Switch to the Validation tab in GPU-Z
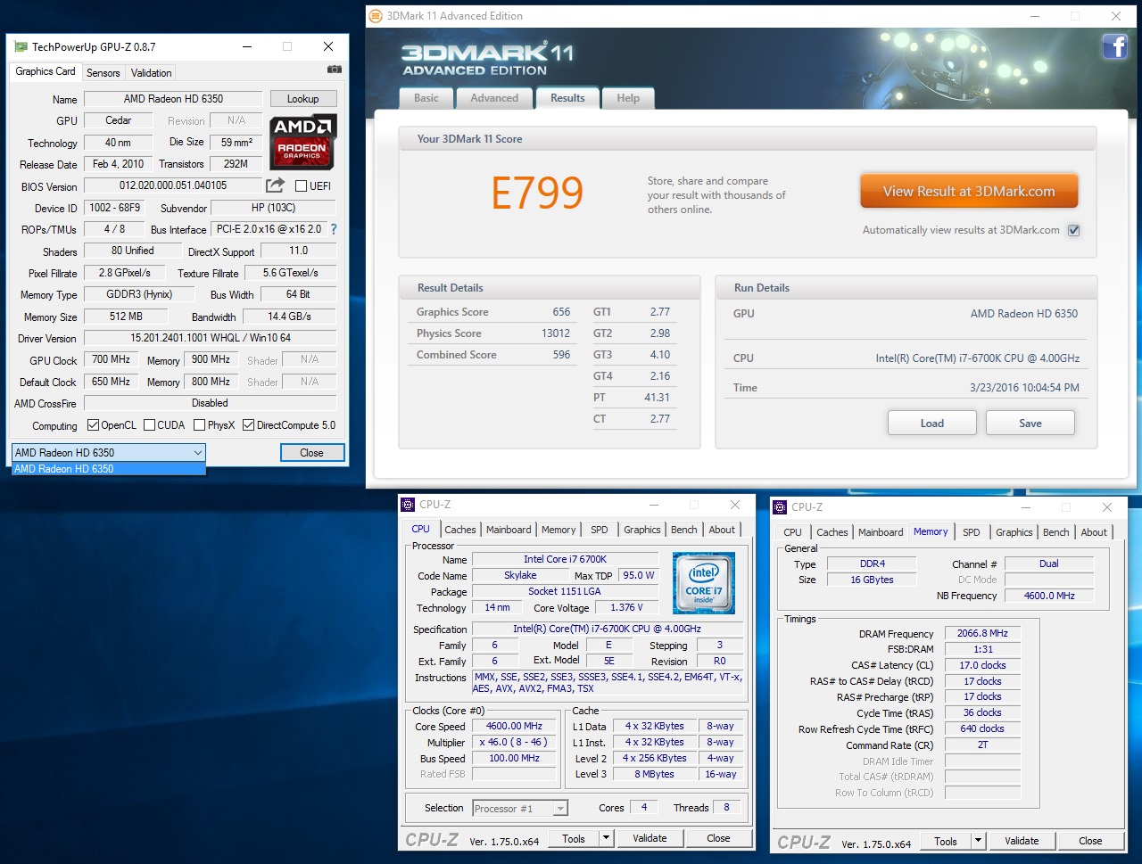This screenshot has width=1142, height=864. [151, 73]
